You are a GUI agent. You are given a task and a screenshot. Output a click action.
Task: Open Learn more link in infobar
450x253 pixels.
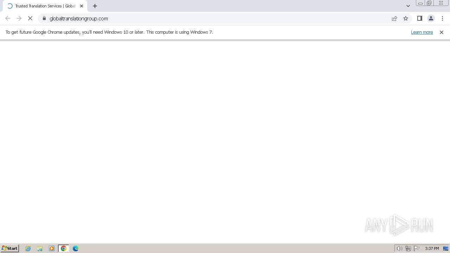pos(422,32)
